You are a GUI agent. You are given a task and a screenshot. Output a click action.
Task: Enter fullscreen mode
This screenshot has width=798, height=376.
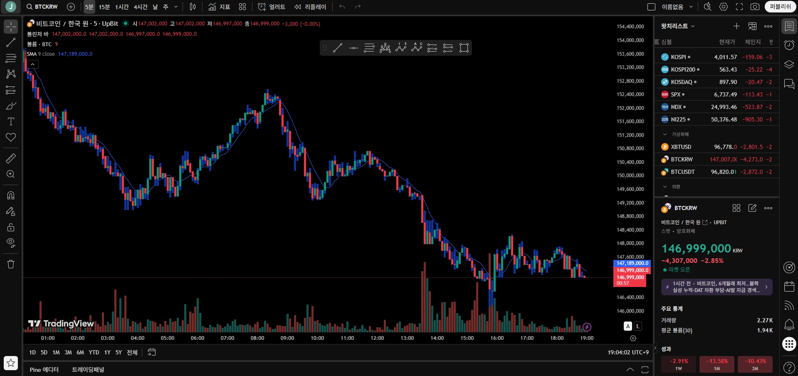click(x=739, y=7)
